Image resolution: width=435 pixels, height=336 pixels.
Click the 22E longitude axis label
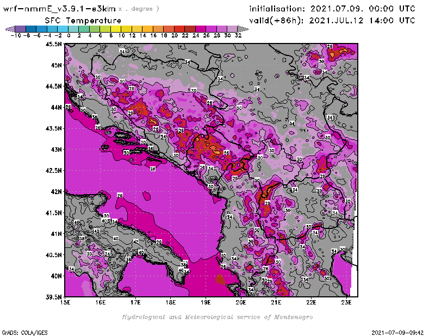pos(311,302)
